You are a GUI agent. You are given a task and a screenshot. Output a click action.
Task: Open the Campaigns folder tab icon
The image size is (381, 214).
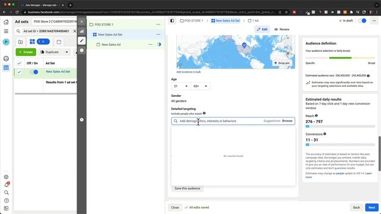click(x=20, y=42)
